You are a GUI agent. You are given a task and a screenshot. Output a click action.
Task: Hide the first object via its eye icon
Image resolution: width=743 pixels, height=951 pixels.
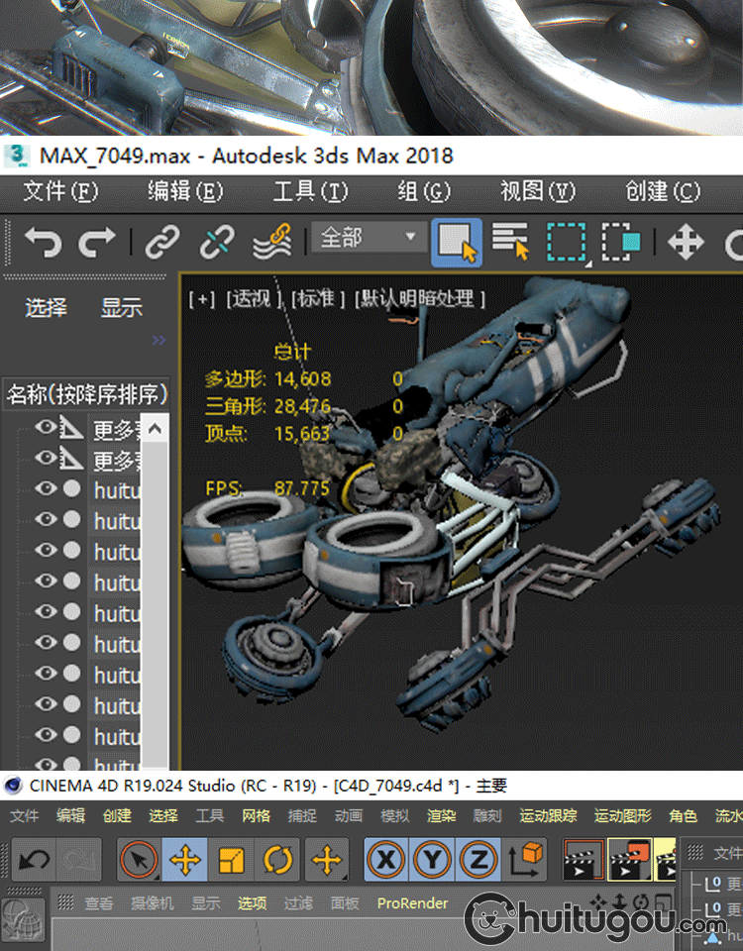(45, 428)
